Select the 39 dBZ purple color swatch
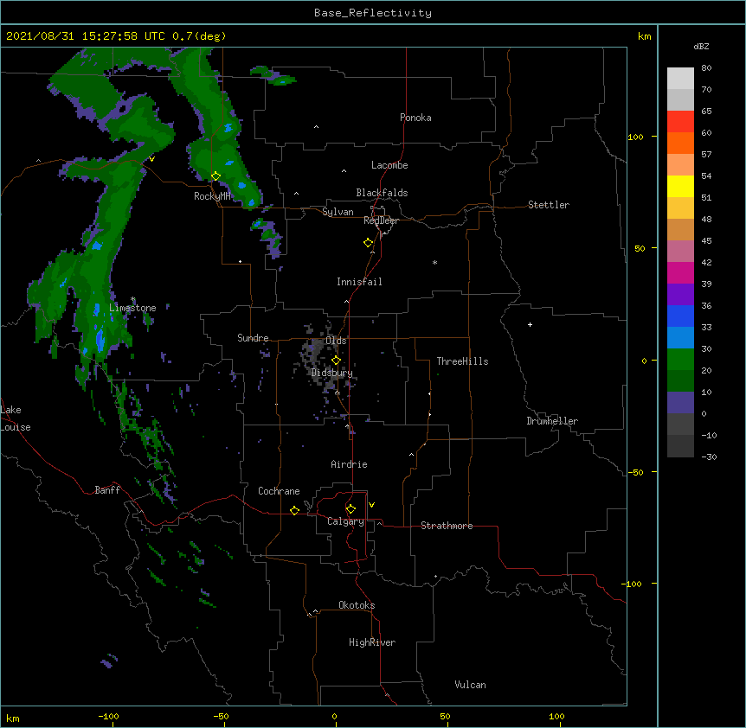The height and width of the screenshot is (728, 746). pos(680,295)
